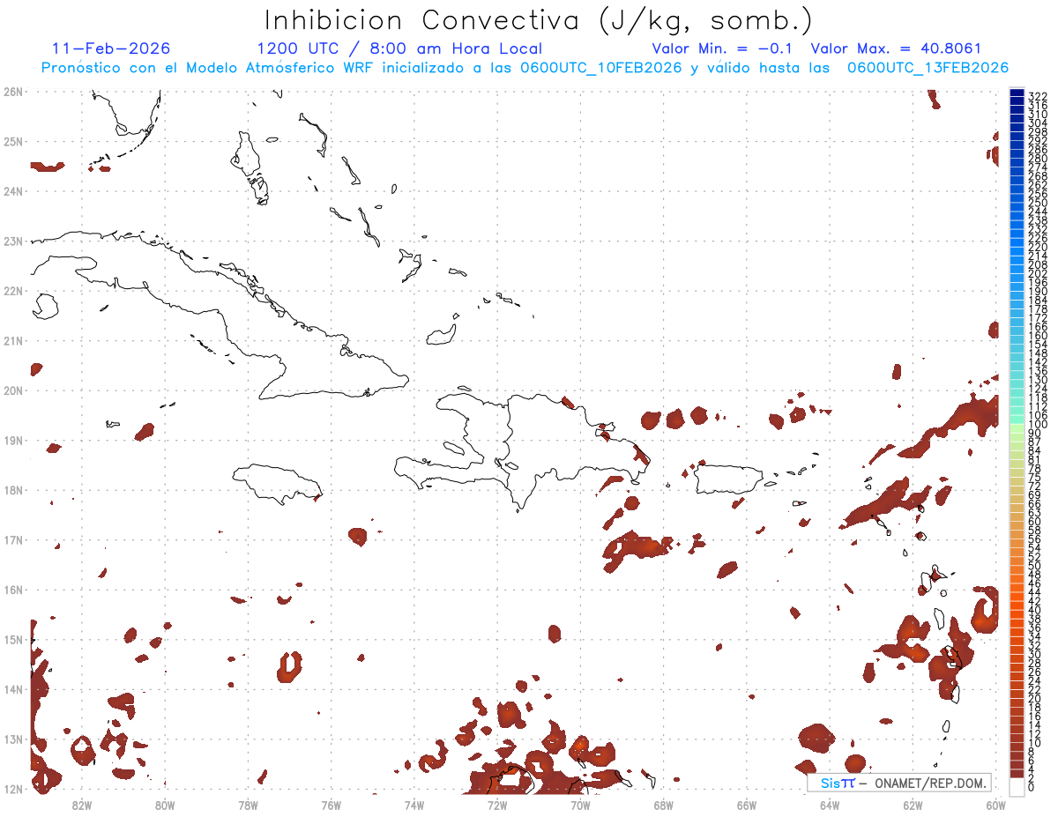Click the "19N" latitude label
This screenshot has width=1058, height=817.
pos(13,440)
